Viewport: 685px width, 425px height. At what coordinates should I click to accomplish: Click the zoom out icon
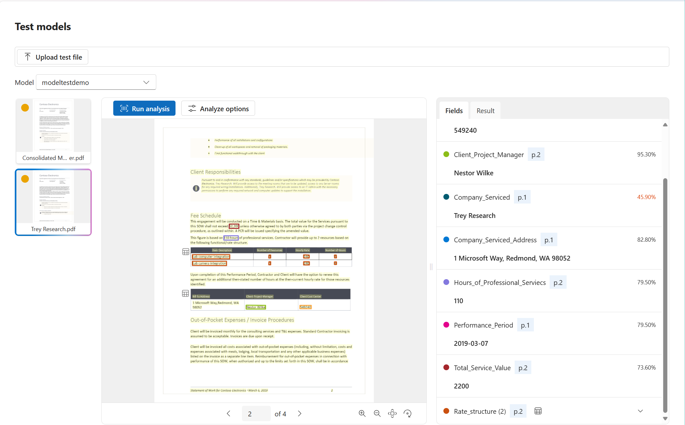coord(377,413)
